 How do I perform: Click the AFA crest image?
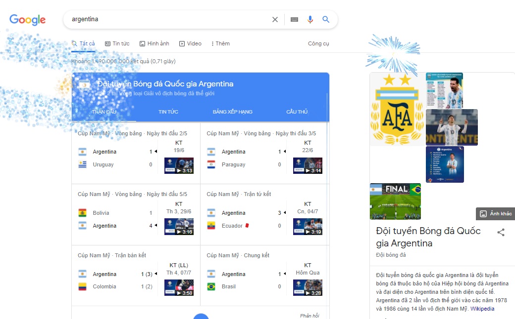(x=397, y=109)
